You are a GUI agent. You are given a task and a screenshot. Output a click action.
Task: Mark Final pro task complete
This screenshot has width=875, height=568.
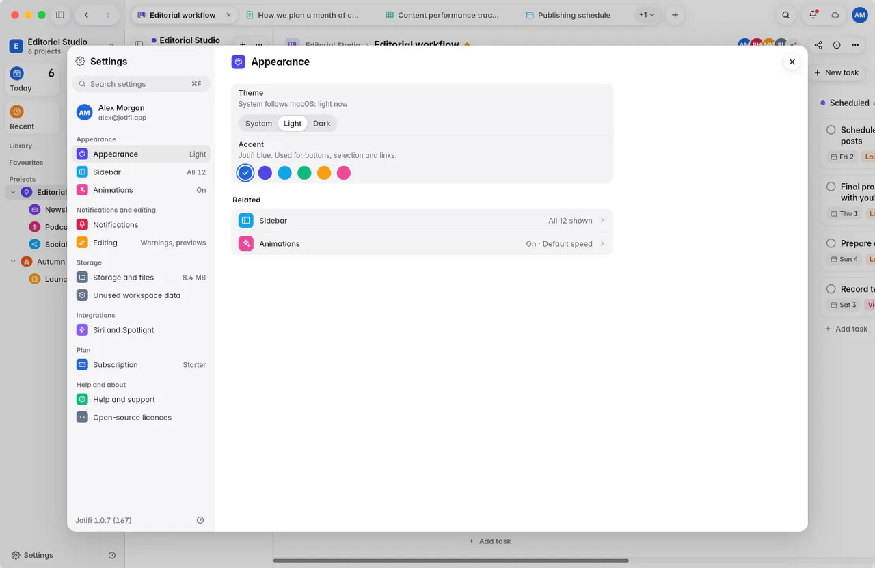point(831,187)
